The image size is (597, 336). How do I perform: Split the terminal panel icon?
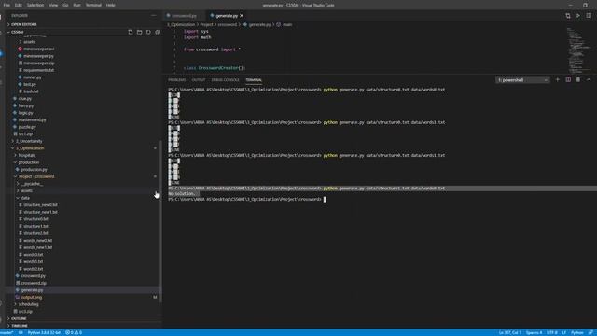(568, 80)
